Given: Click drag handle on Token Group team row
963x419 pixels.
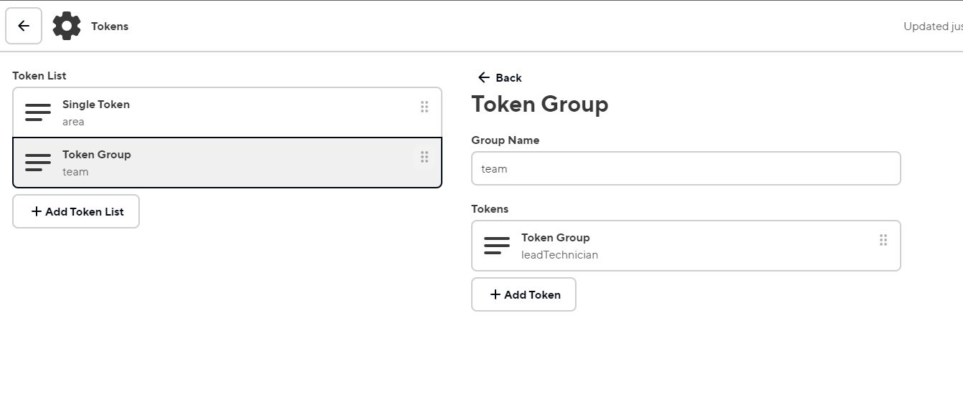Looking at the screenshot, I should 424,157.
